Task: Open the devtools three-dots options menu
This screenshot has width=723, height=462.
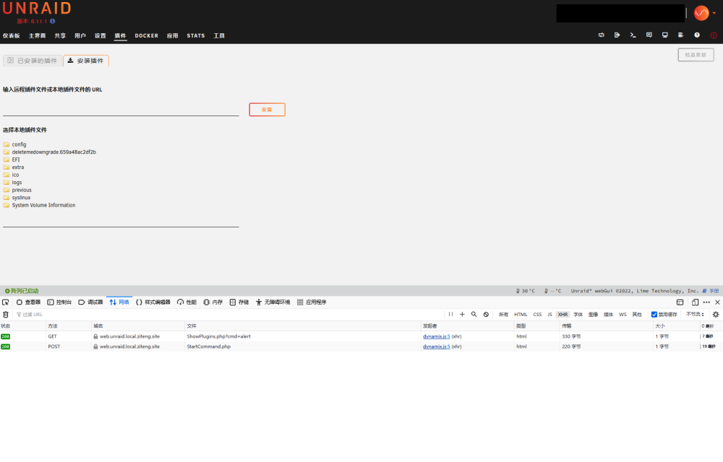Action: tap(706, 302)
